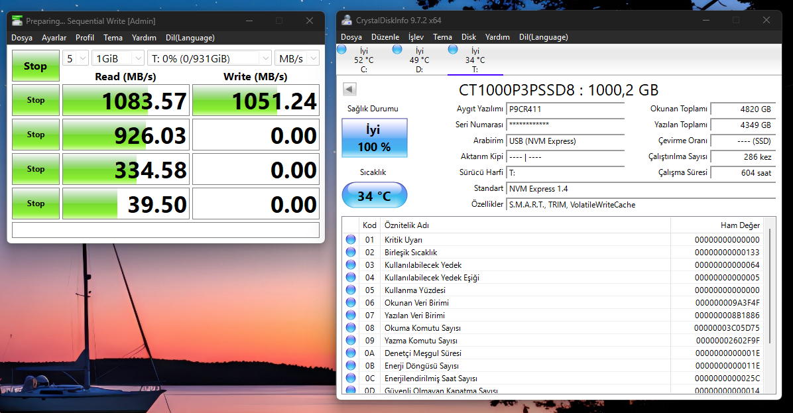Click the Özellikler field with S.M.A.R.T., TRIM
The image size is (793, 413).
pos(640,205)
